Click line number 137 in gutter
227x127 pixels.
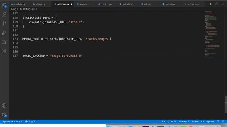pyautogui.click(x=15, y=56)
